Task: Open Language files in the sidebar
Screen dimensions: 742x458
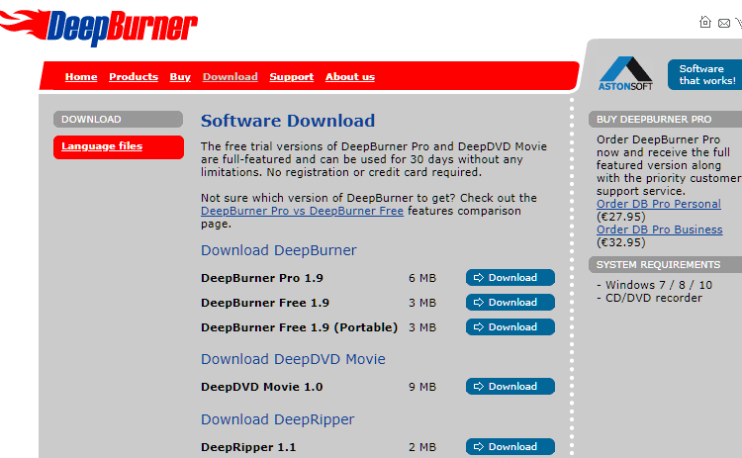Action: (x=102, y=146)
